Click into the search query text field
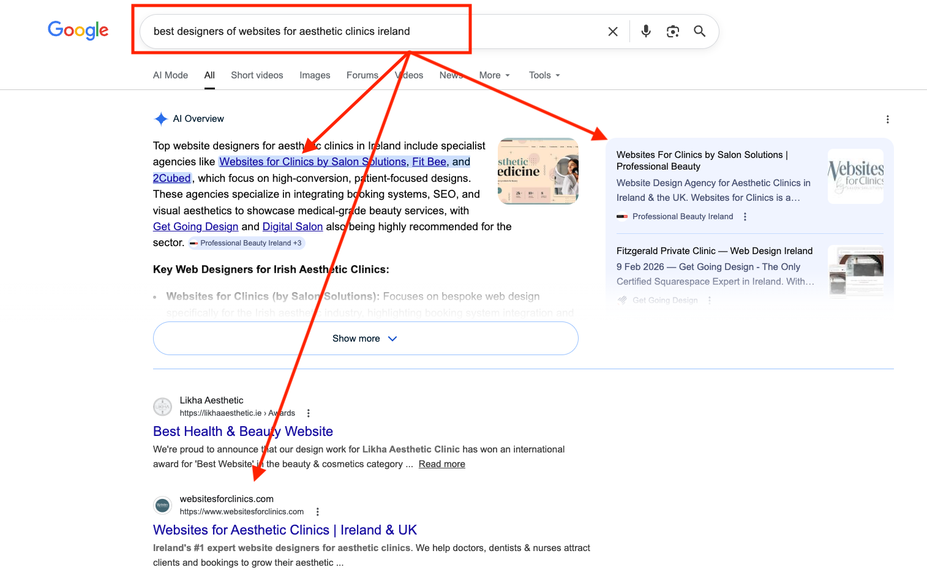The height and width of the screenshot is (578, 927). [x=373, y=31]
